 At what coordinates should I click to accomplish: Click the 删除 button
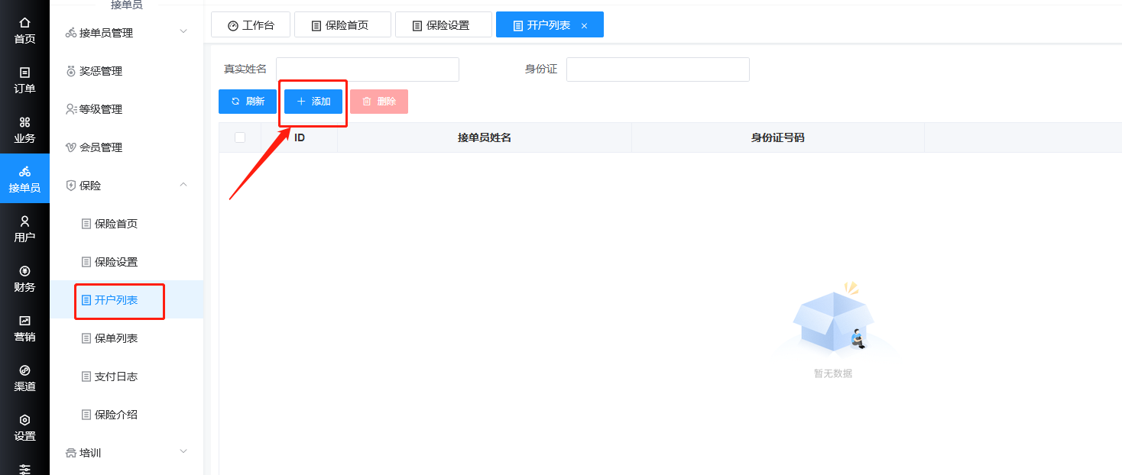[x=379, y=102]
